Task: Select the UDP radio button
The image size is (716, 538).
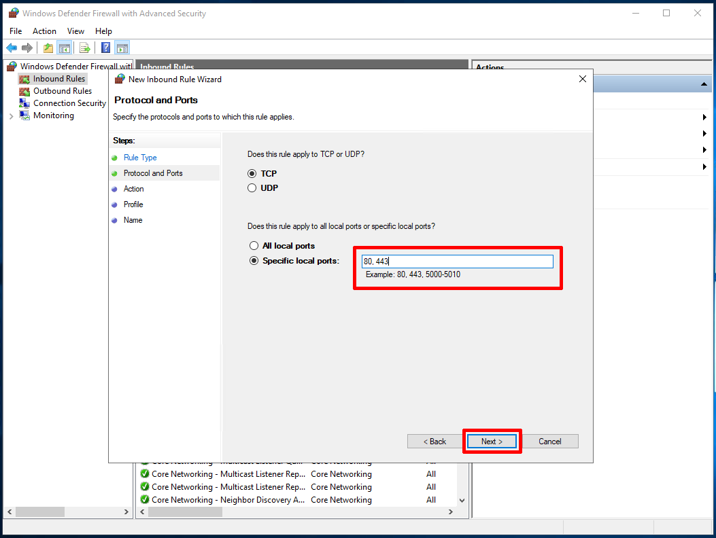Action: (x=252, y=188)
